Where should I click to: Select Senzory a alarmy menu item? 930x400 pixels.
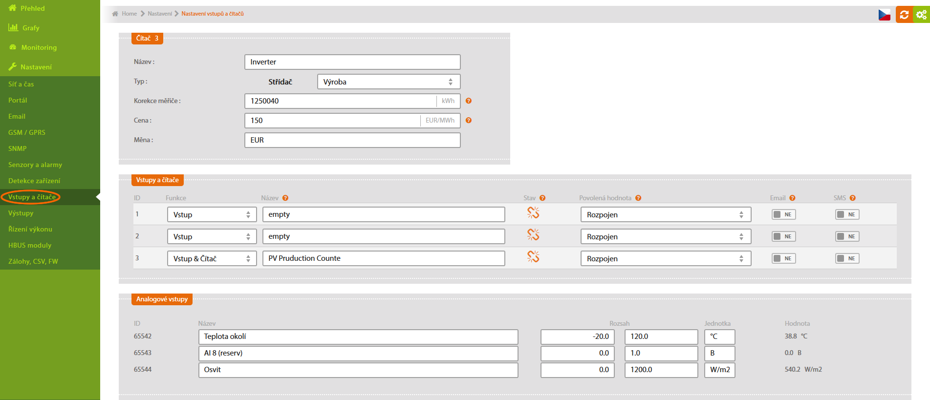point(35,165)
